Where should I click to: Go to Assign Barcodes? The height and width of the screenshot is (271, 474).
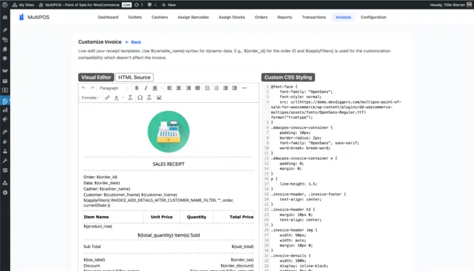click(x=193, y=17)
